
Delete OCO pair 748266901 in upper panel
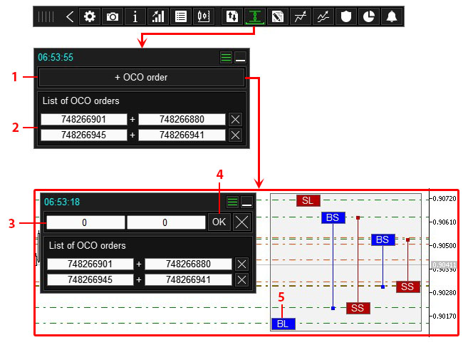point(235,120)
